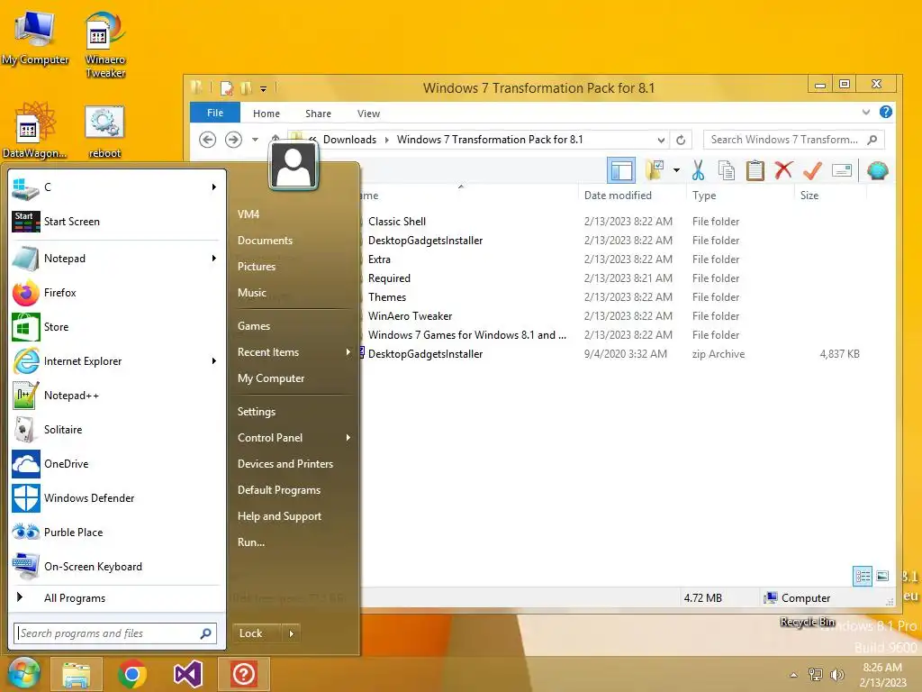The width and height of the screenshot is (922, 692).
Task: Click the user account picture
Action: 294,167
